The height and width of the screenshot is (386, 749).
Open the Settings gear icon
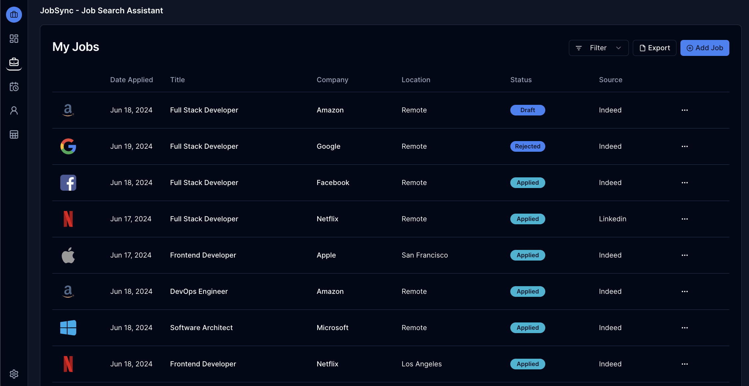[14, 374]
